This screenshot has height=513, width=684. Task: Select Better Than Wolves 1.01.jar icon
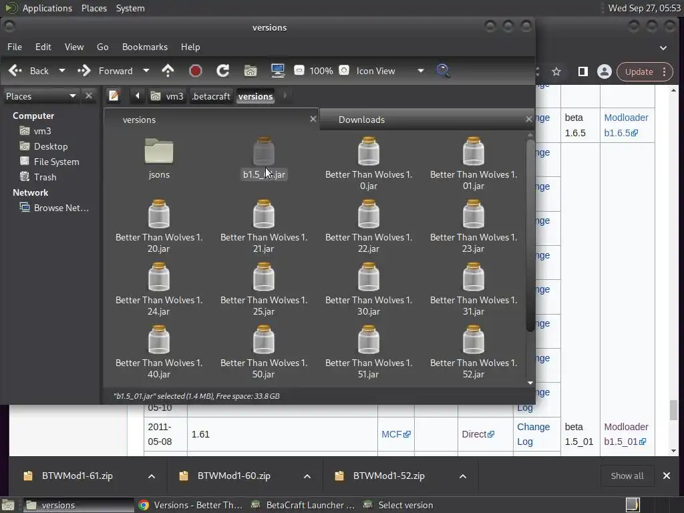point(474,152)
